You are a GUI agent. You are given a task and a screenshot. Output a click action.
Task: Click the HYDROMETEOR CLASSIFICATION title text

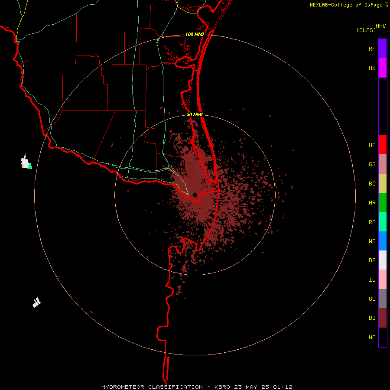[152, 387]
